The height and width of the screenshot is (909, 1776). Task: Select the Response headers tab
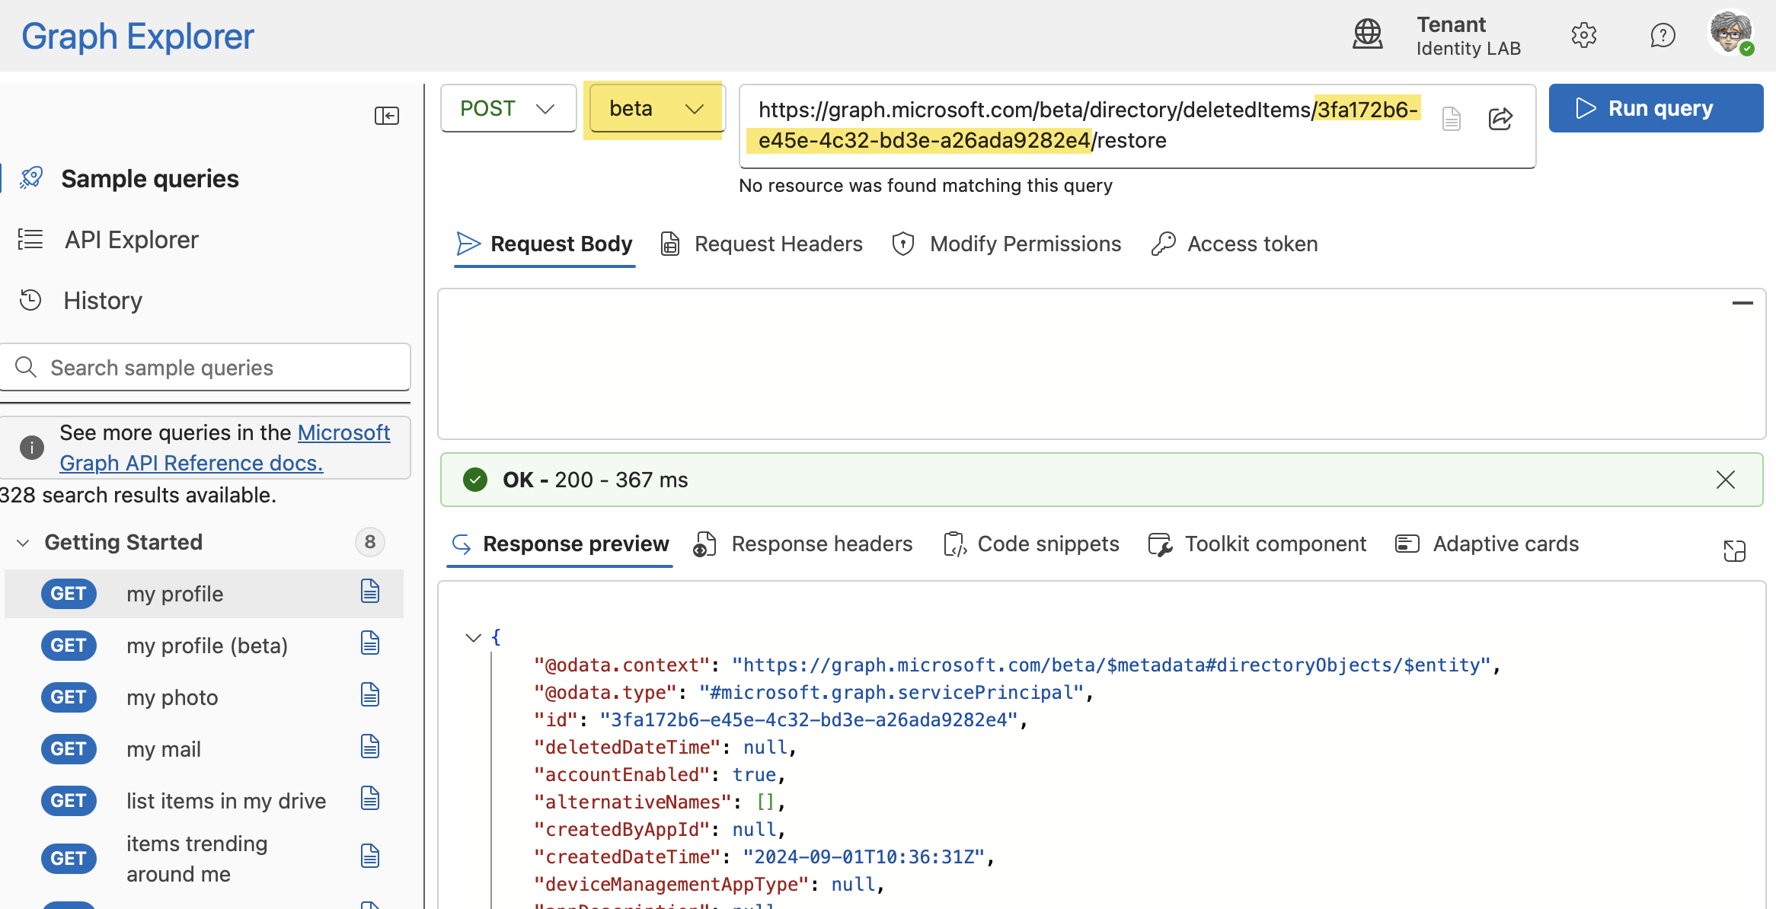click(803, 544)
